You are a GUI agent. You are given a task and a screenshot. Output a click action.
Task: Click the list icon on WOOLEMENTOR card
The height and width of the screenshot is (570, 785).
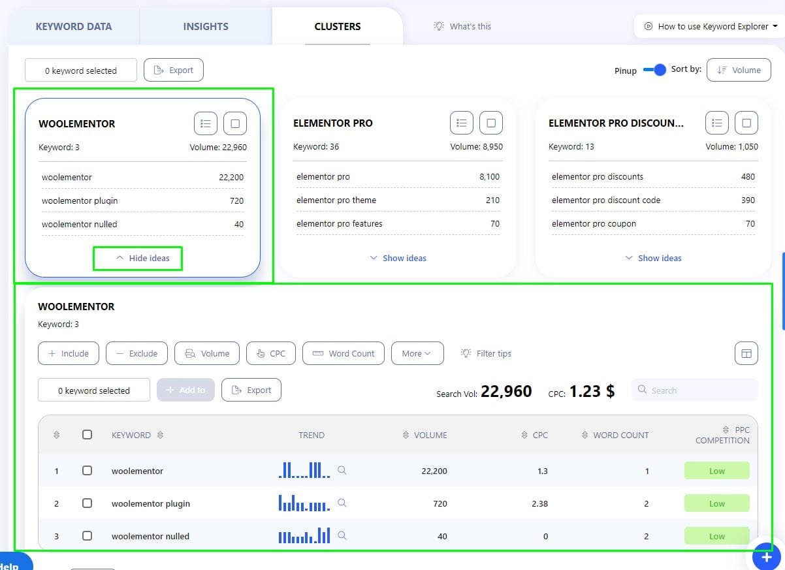(206, 123)
